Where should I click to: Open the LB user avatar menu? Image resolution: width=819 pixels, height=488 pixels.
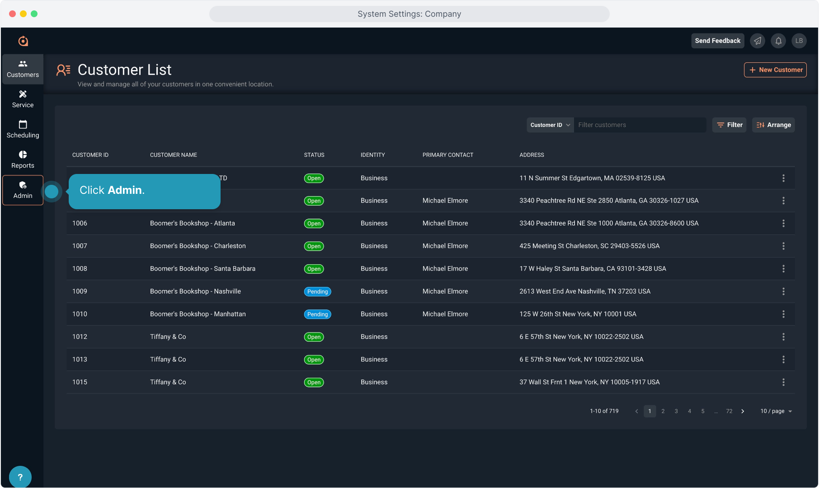click(x=799, y=41)
